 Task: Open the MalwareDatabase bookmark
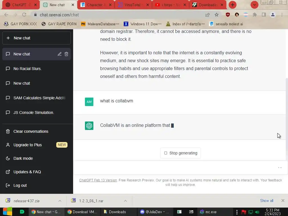[x=100, y=24]
